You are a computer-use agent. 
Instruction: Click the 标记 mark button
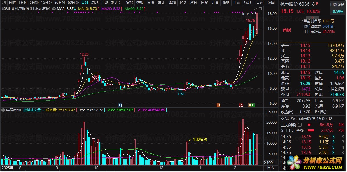pos(248,3)
